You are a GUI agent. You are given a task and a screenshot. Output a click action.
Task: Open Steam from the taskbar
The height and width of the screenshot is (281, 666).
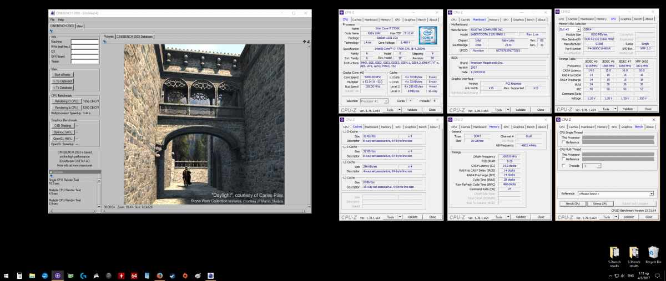click(172, 275)
